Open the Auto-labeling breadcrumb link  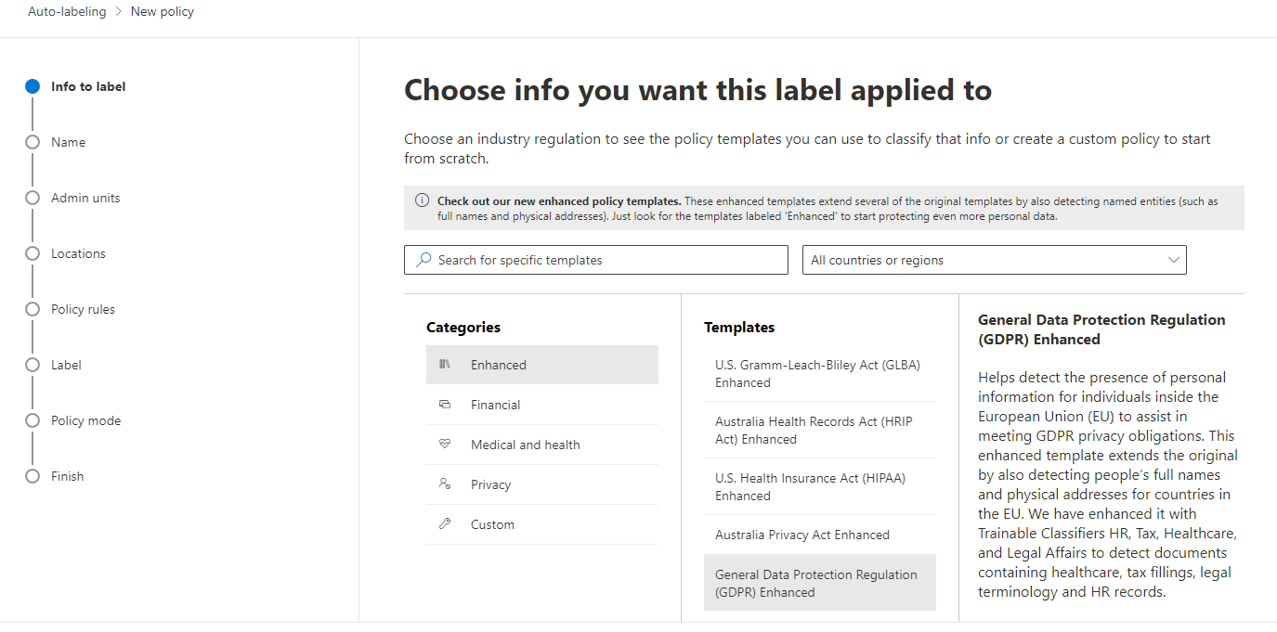click(x=67, y=12)
